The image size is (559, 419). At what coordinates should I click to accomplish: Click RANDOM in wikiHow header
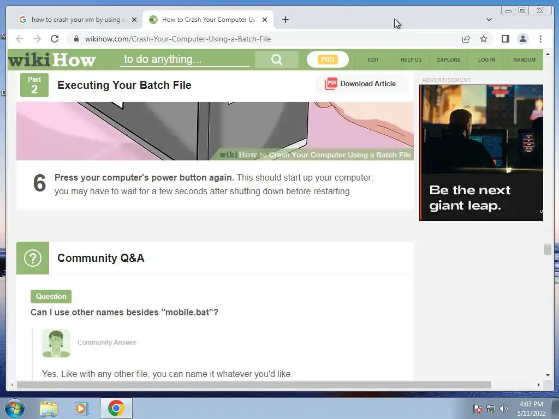[525, 60]
